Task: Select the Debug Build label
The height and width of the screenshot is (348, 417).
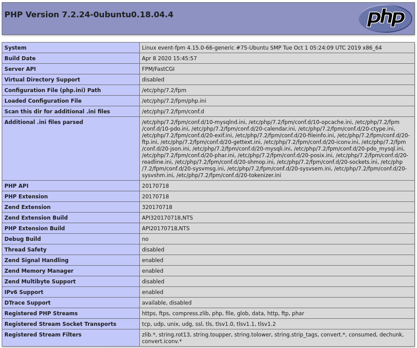Action: [x=23, y=239]
